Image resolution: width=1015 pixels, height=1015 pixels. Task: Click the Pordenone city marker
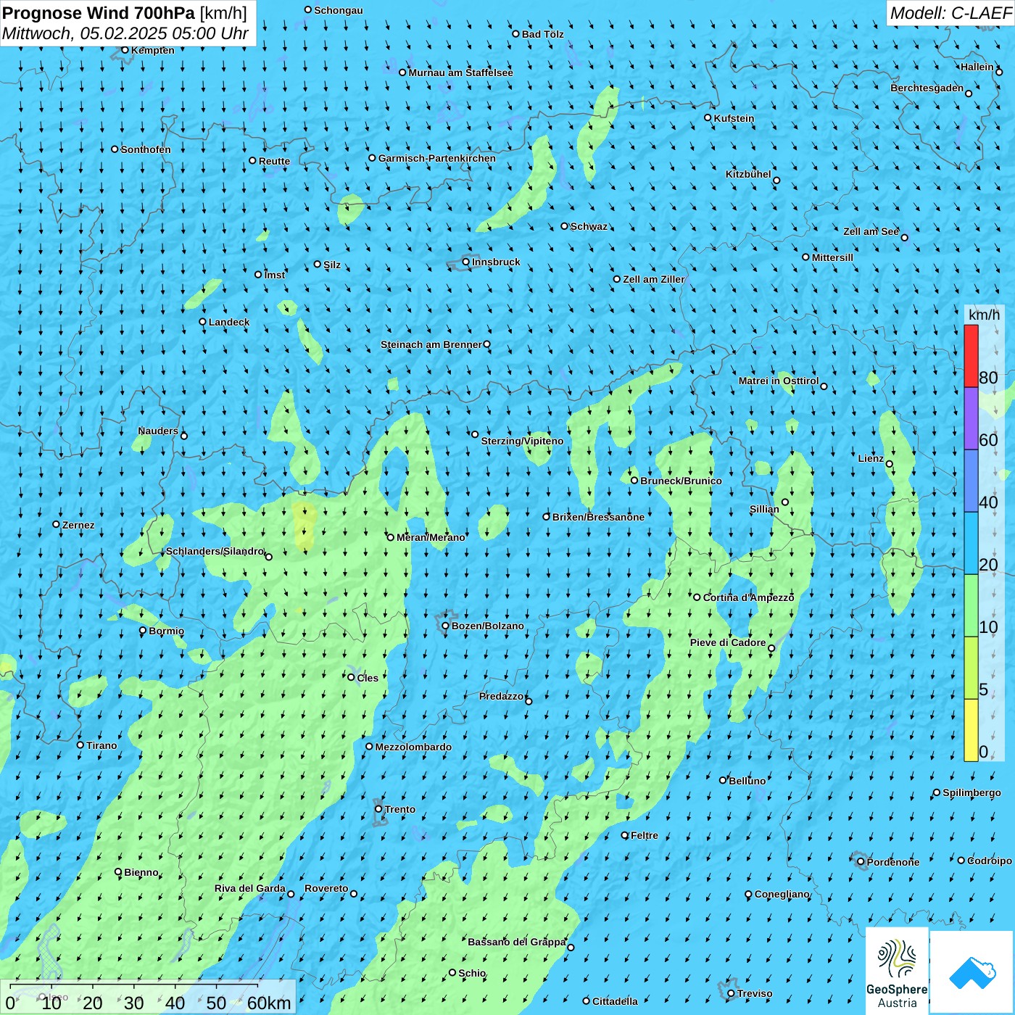[861, 862]
